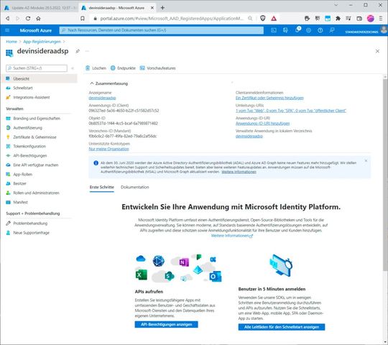
Task: Open the verwaltete Anwendung devinsideraadsp link
Action: [x=249, y=136]
